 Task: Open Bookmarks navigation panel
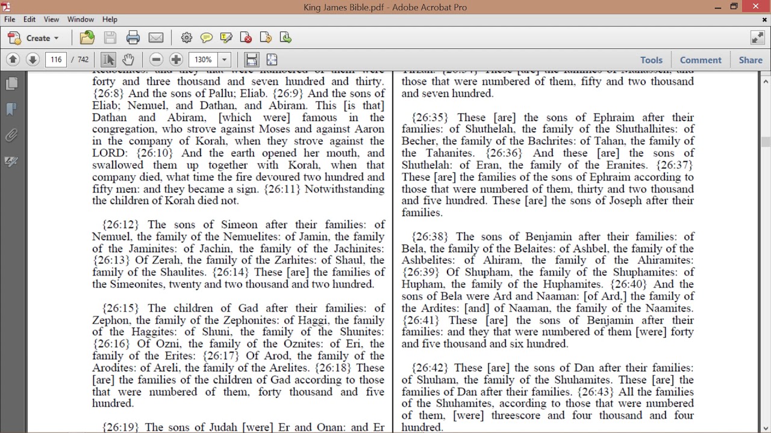(x=11, y=109)
